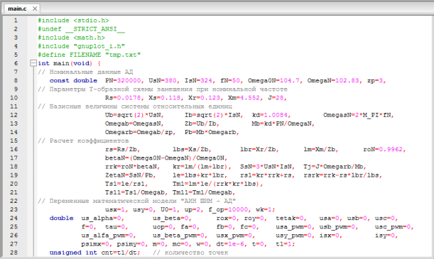Click the kd=1.0084 assignment
Viewport: 434px width, 259px height.
point(270,115)
